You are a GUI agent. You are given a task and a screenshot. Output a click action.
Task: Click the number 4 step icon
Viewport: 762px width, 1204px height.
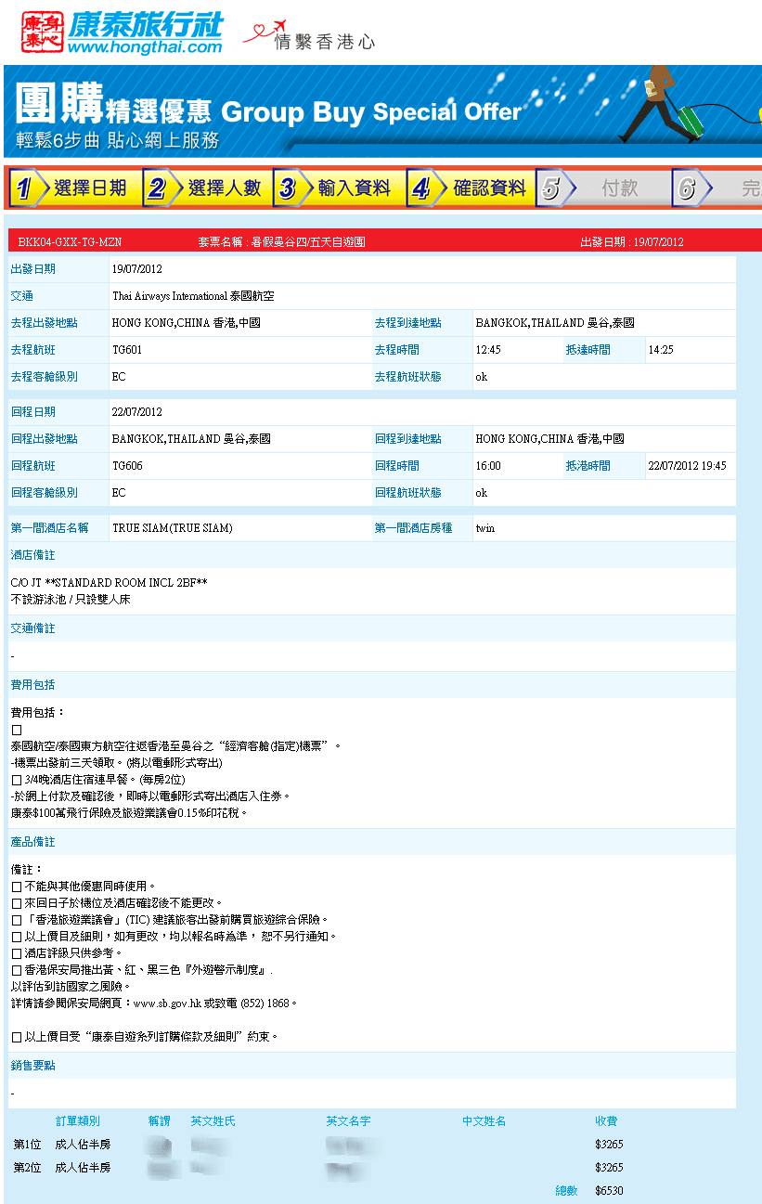click(x=420, y=189)
